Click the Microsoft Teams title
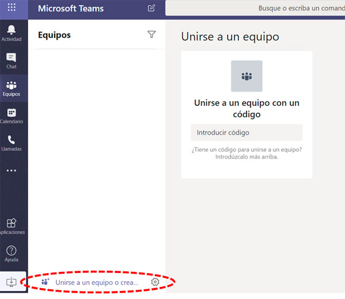Viewport: 345px width, 299px height. [71, 9]
